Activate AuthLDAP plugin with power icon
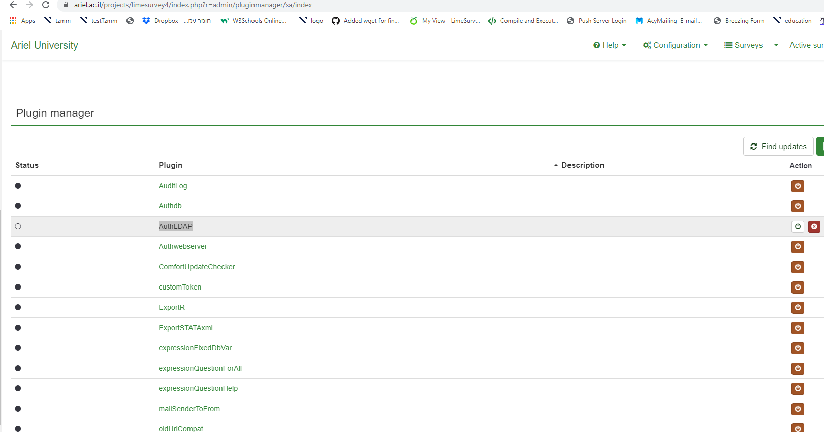824x432 pixels. (798, 227)
